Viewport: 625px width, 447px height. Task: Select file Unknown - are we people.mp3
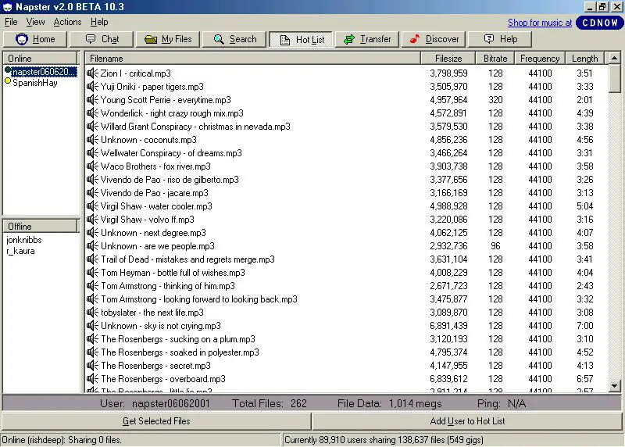coord(158,246)
